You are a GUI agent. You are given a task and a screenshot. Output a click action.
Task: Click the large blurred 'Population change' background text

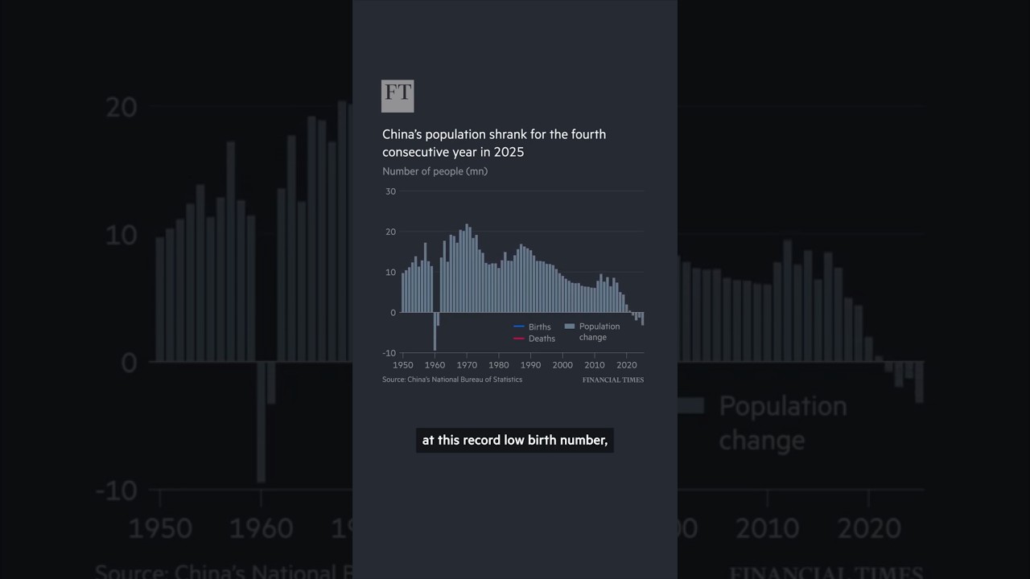[x=782, y=423]
